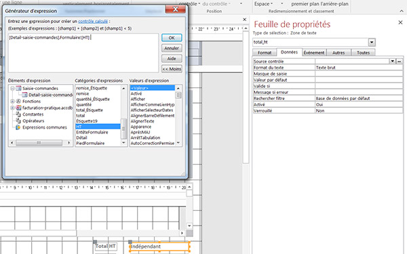Viewport: 407px width, 254px height.
Task: Expand the Fonctions tree node
Action: (12, 102)
